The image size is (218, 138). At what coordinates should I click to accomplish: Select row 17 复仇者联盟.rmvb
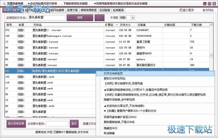click(x=51, y=88)
